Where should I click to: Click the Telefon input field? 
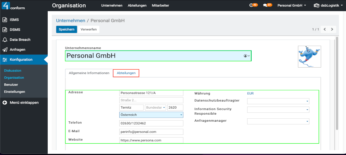click(151, 123)
